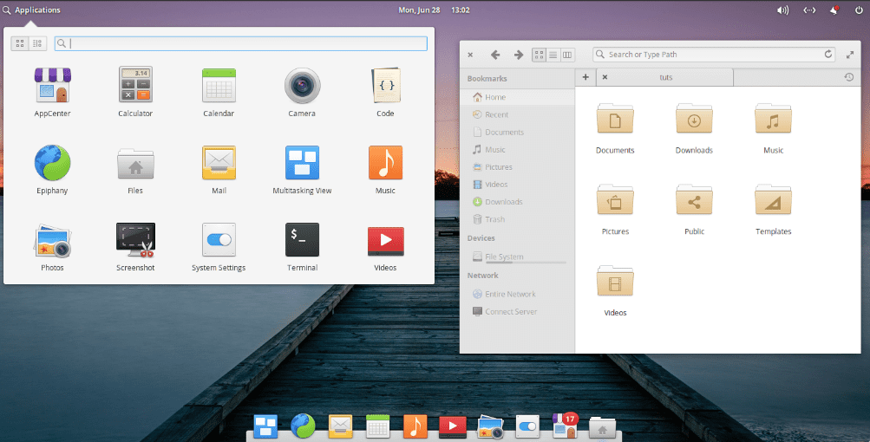Viewport: 870px width, 442px height.
Task: Open Multitasking View from the dock
Action: point(265,426)
